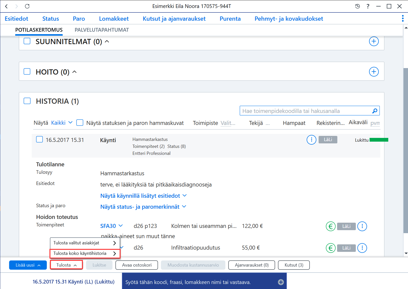This screenshot has width=408, height=289.
Task: Open the Purenta tab
Action: pyautogui.click(x=230, y=19)
